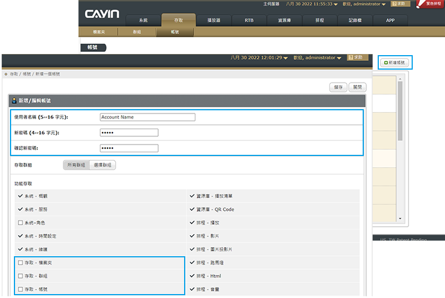The image size is (445, 298).
Task: Open 求助 help in the back window header
Action: coord(400,4)
